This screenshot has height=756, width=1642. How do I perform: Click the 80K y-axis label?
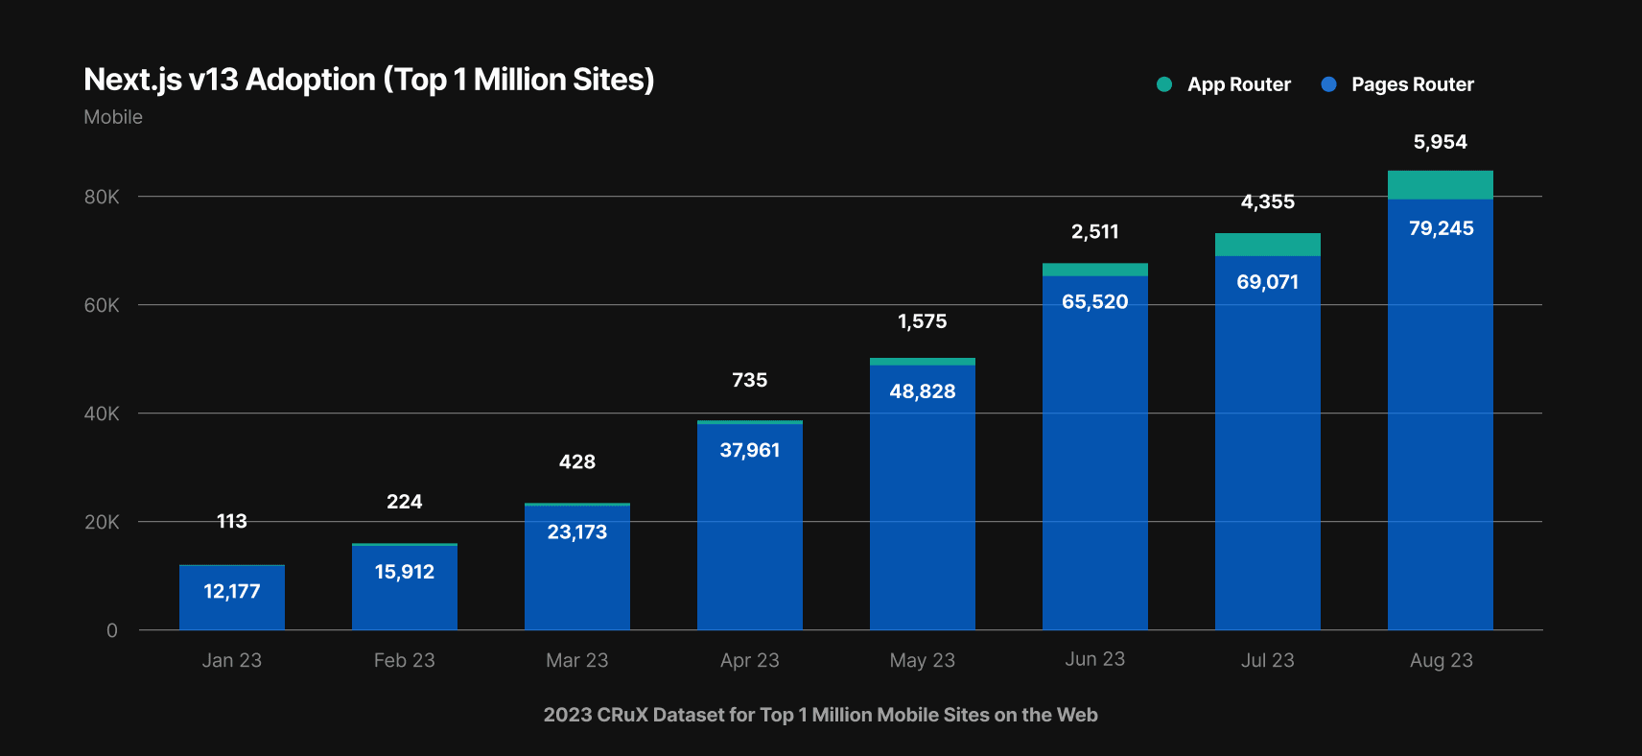pyautogui.click(x=102, y=197)
